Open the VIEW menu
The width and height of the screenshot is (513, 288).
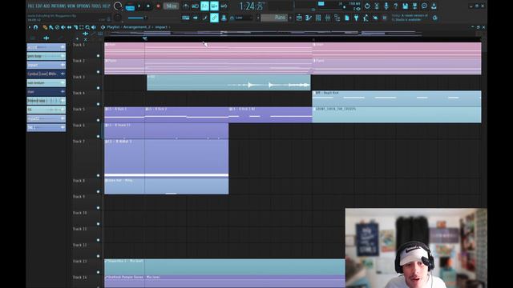pyautogui.click(x=71, y=6)
